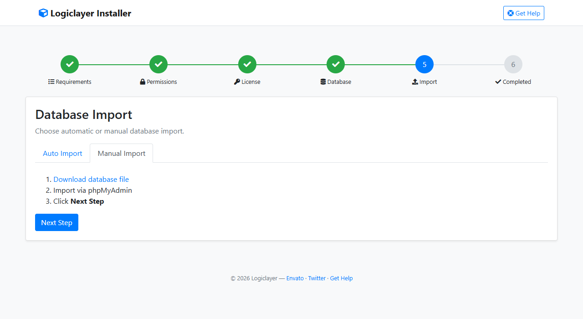
Task: Open the Twitter footer link
Action: point(317,278)
